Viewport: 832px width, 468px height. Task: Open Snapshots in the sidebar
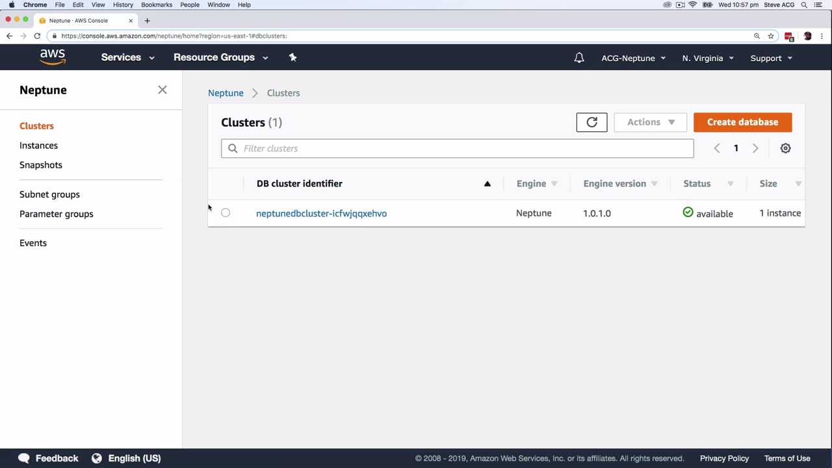(41, 165)
